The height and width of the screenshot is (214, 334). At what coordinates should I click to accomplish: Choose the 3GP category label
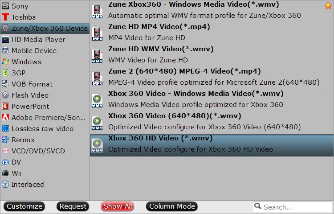coord(19,73)
